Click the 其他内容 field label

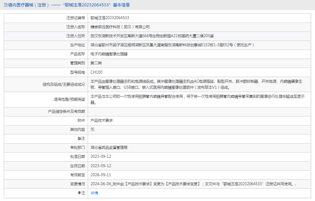pyautogui.click(x=78, y=129)
